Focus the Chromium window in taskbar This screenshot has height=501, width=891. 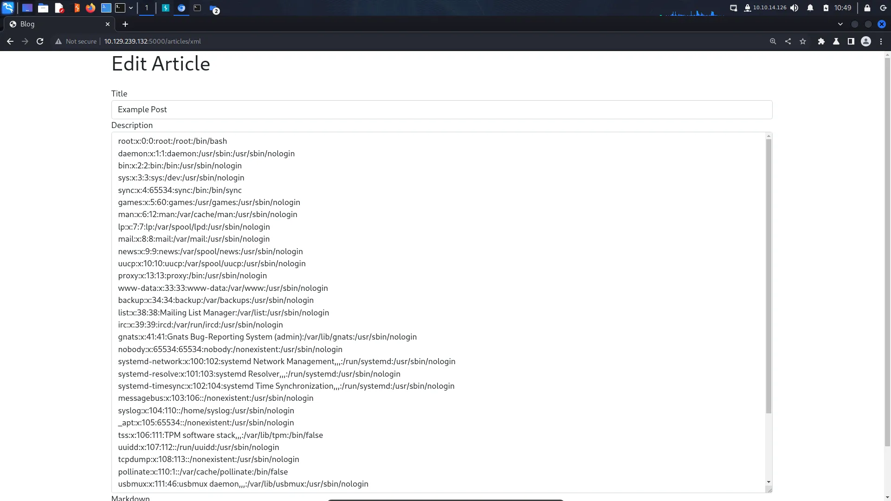181,8
